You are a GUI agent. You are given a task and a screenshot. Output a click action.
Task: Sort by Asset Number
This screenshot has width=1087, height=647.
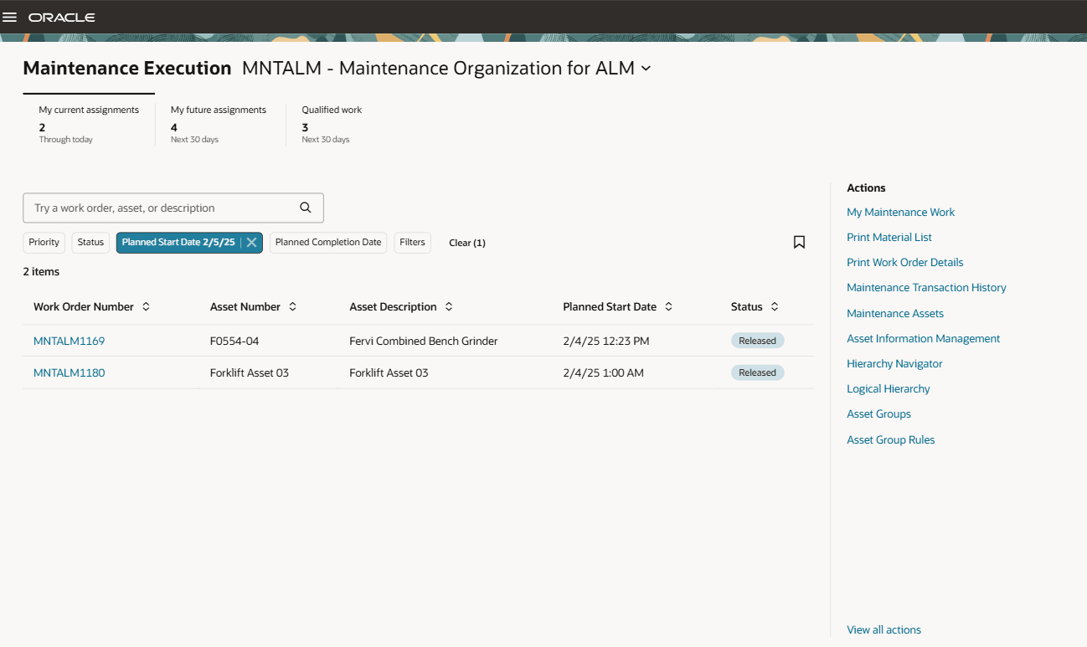(x=292, y=306)
